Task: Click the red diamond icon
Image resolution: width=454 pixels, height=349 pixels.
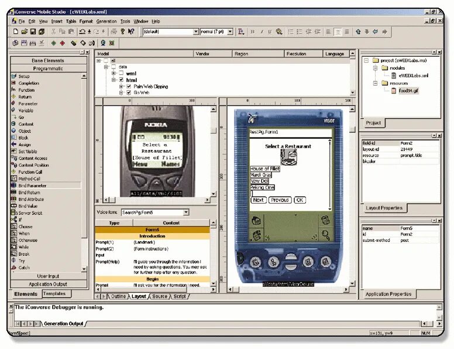Action: tap(62, 43)
